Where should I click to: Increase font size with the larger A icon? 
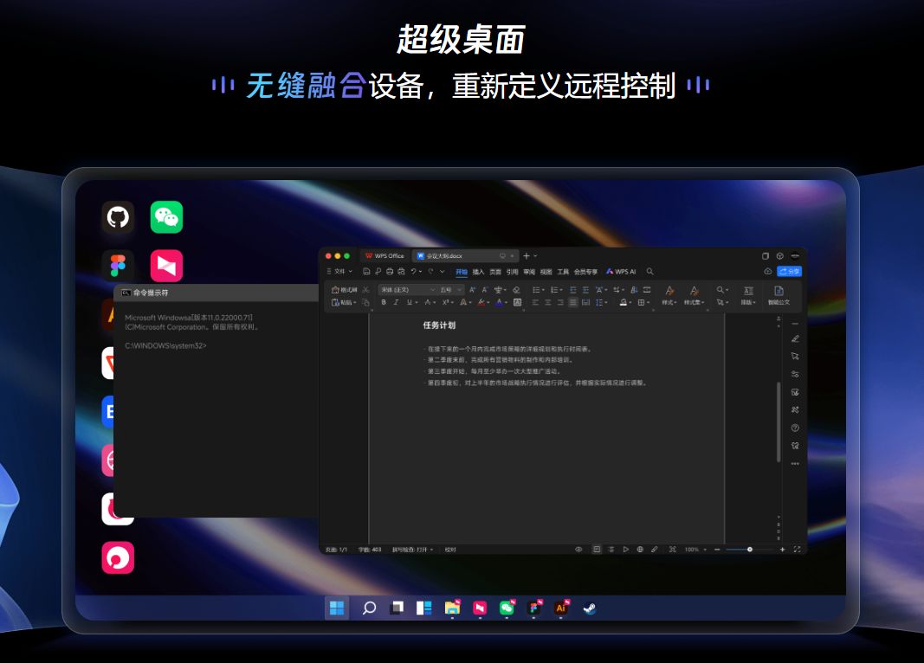point(472,290)
